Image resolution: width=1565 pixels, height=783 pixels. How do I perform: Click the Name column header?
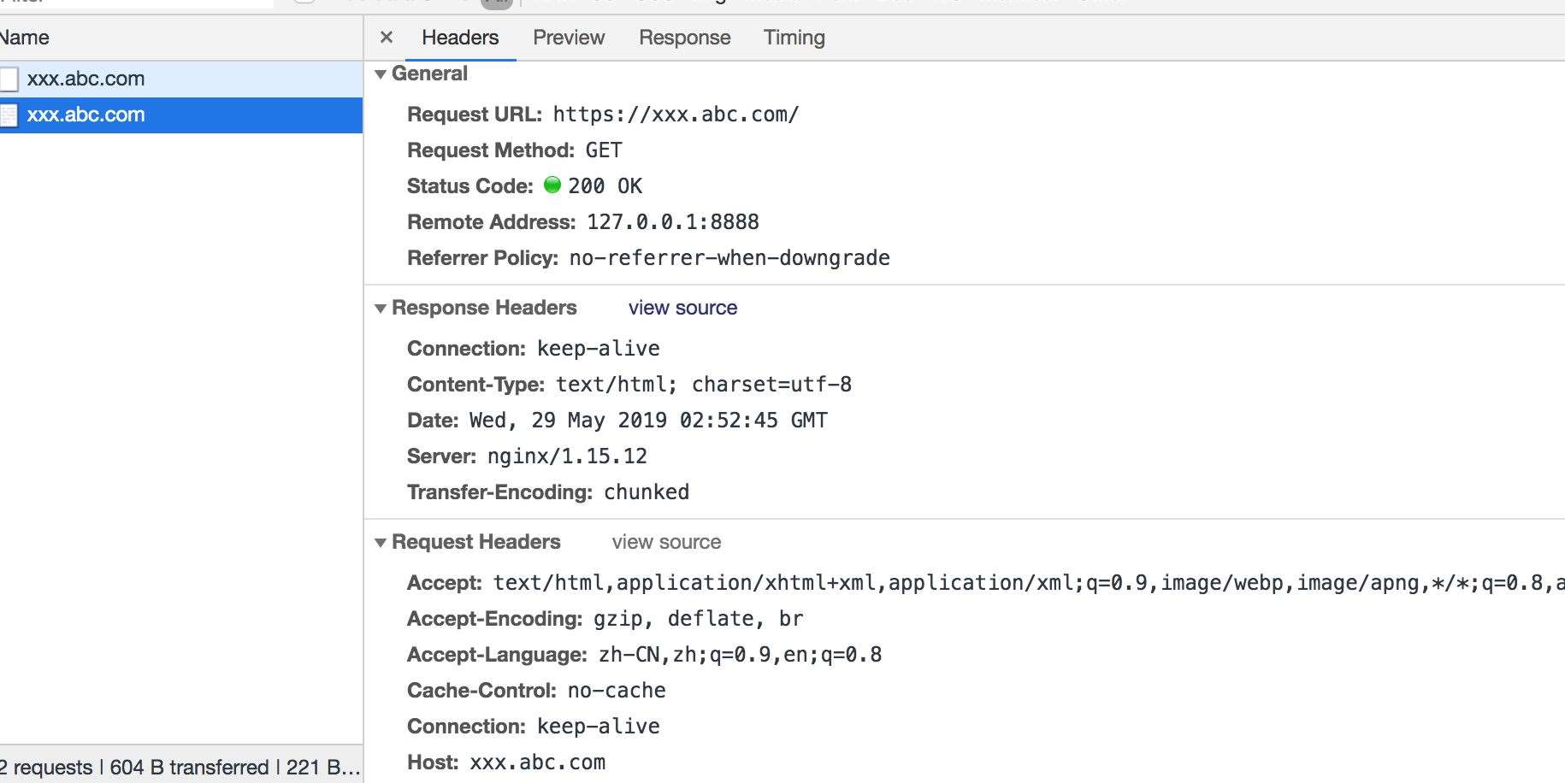(26, 38)
